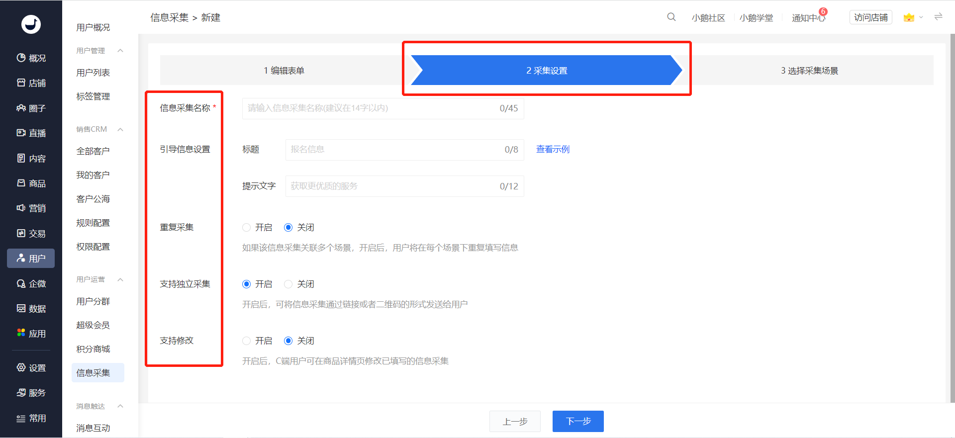This screenshot has height=438, width=955.
Task: Open 积分商城 in the submenu
Action: [93, 349]
